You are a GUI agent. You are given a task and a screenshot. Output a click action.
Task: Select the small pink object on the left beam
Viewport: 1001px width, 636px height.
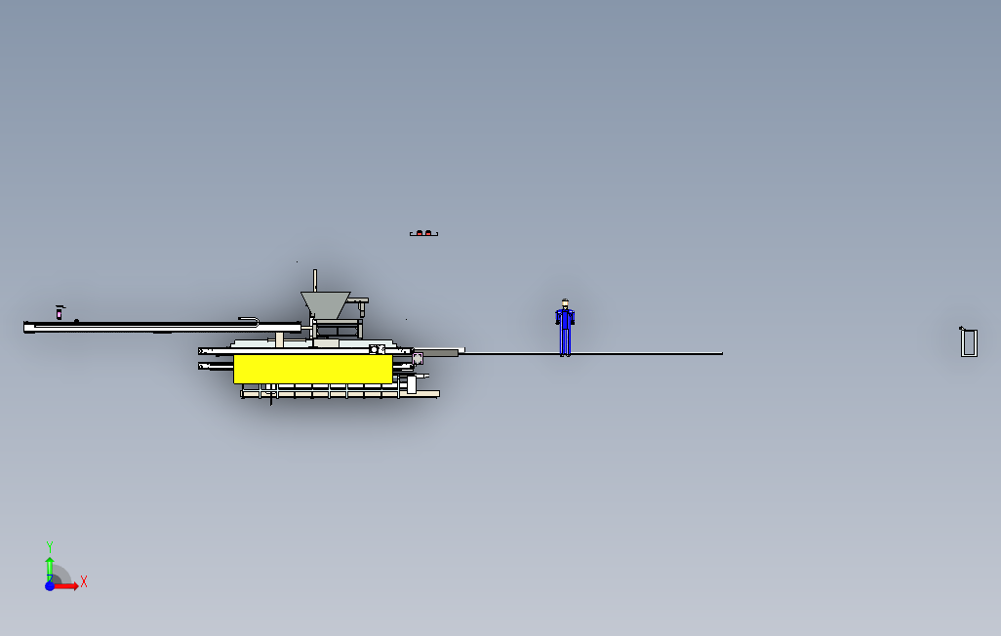60,313
